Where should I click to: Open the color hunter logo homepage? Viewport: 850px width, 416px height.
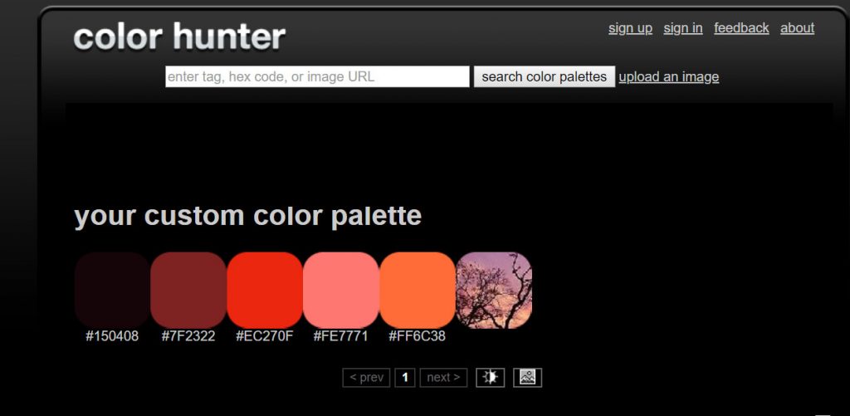coord(179,37)
